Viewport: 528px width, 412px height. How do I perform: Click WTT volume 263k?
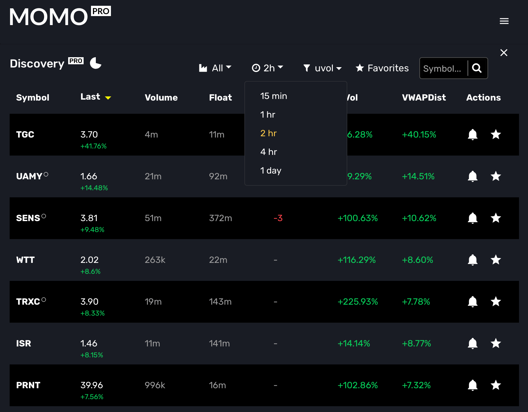tap(155, 260)
